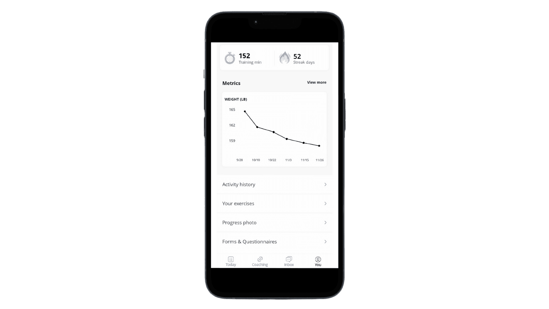
Task: Tap the flame streak days icon
Action: 285,58
